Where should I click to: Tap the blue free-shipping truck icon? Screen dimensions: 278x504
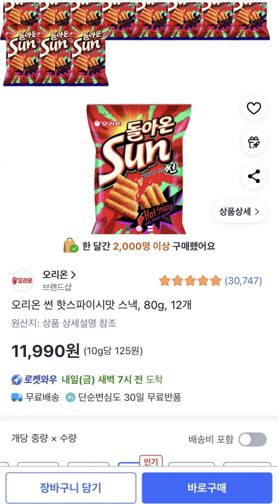point(17,397)
